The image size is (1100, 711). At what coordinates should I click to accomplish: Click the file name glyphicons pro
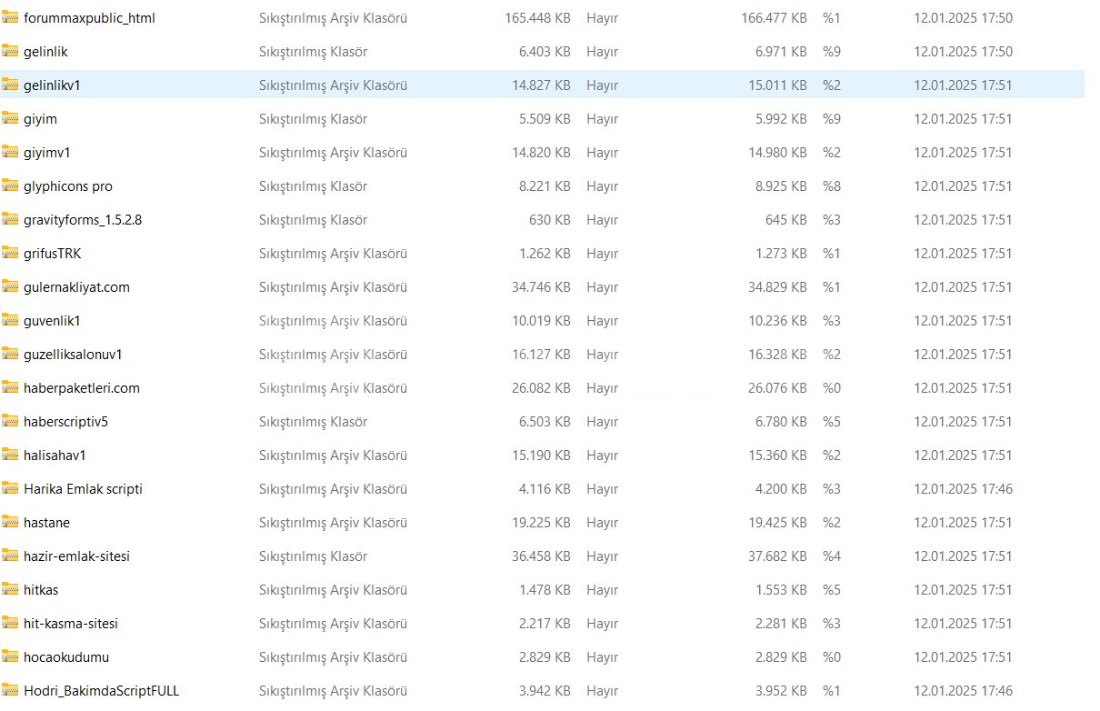click(68, 186)
